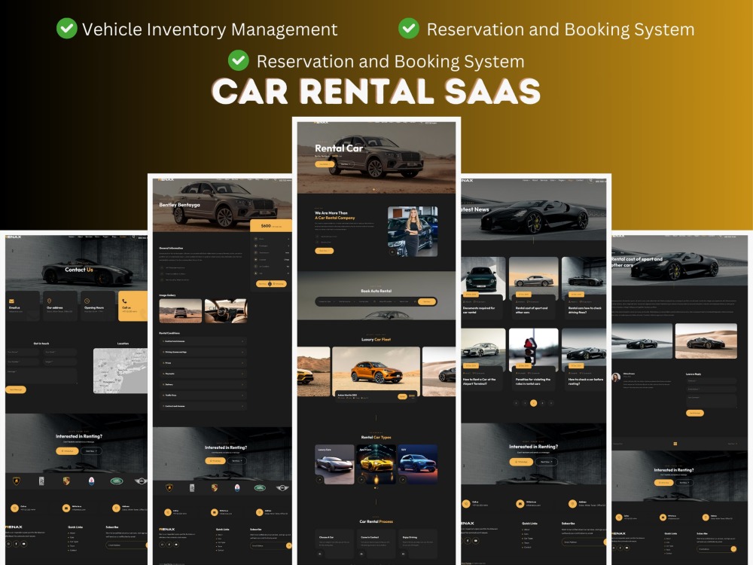Click the round mail icon in the Contact Us footer
This screenshot has width=753, height=565.
click(x=66, y=508)
